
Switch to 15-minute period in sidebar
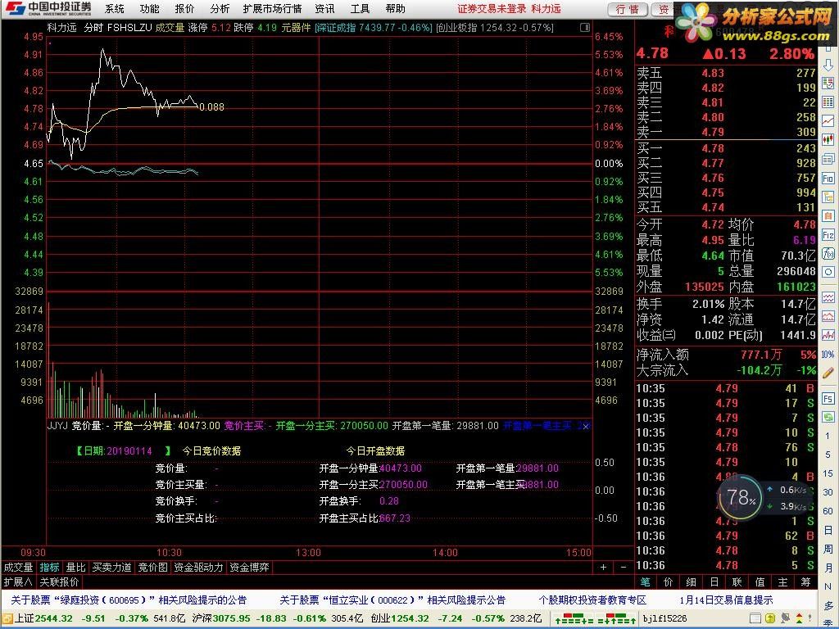(x=828, y=473)
